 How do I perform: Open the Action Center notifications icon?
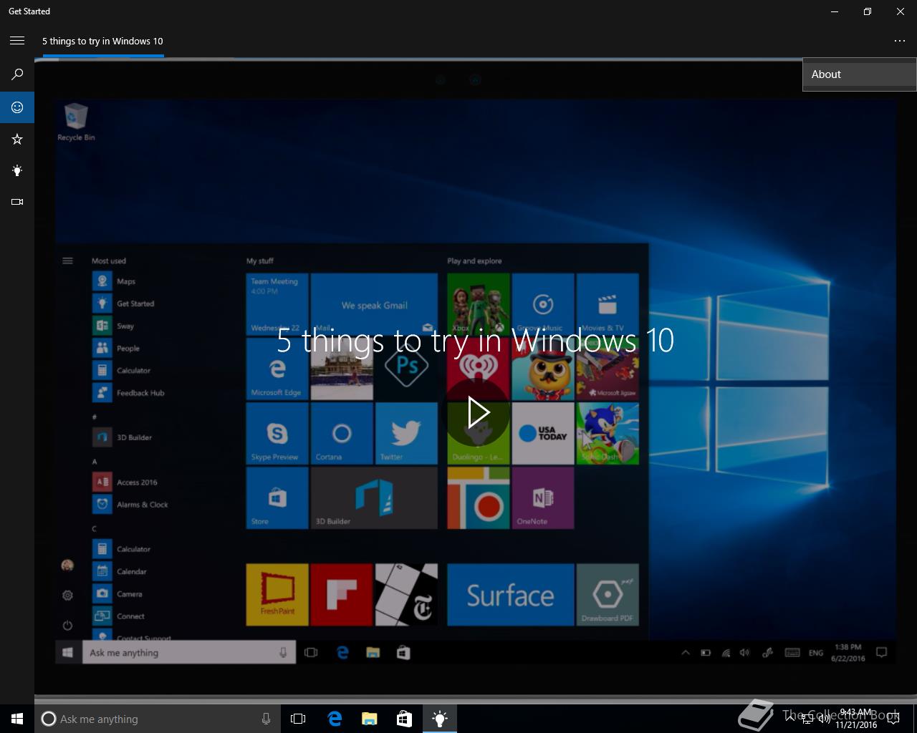point(893,719)
